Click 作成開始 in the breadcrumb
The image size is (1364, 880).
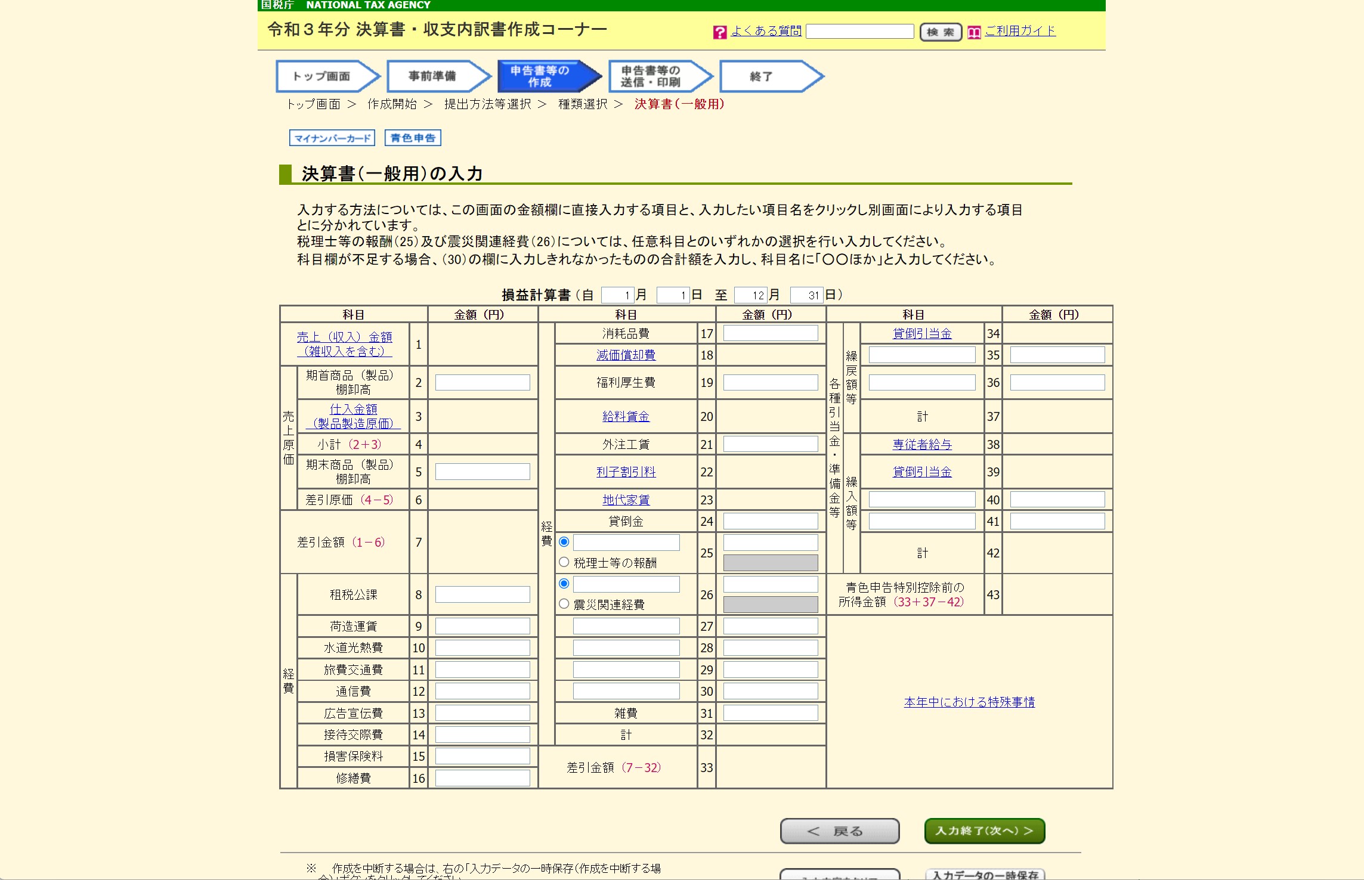[392, 104]
